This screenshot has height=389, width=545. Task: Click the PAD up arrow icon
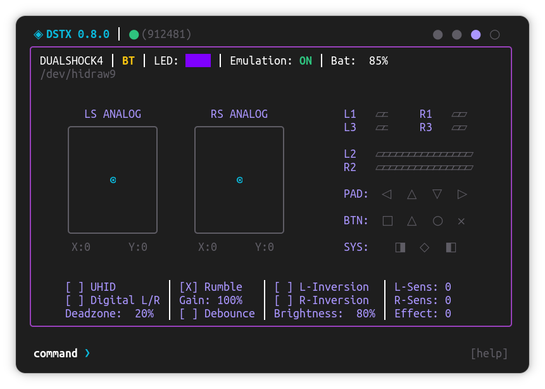point(412,194)
